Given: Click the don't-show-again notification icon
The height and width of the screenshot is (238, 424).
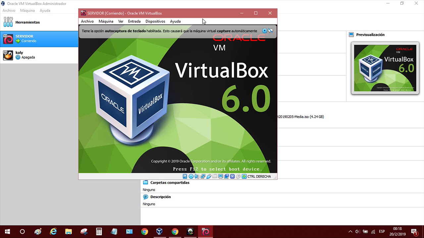Looking at the screenshot, I should point(271,31).
